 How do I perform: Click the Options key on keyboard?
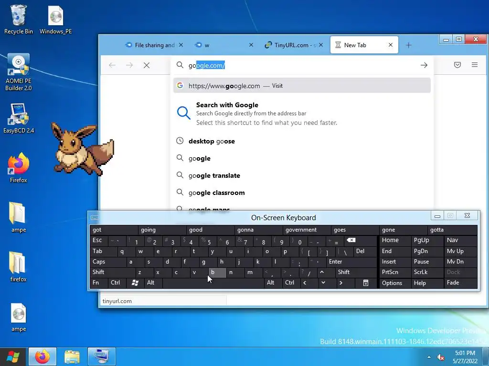click(x=395, y=283)
